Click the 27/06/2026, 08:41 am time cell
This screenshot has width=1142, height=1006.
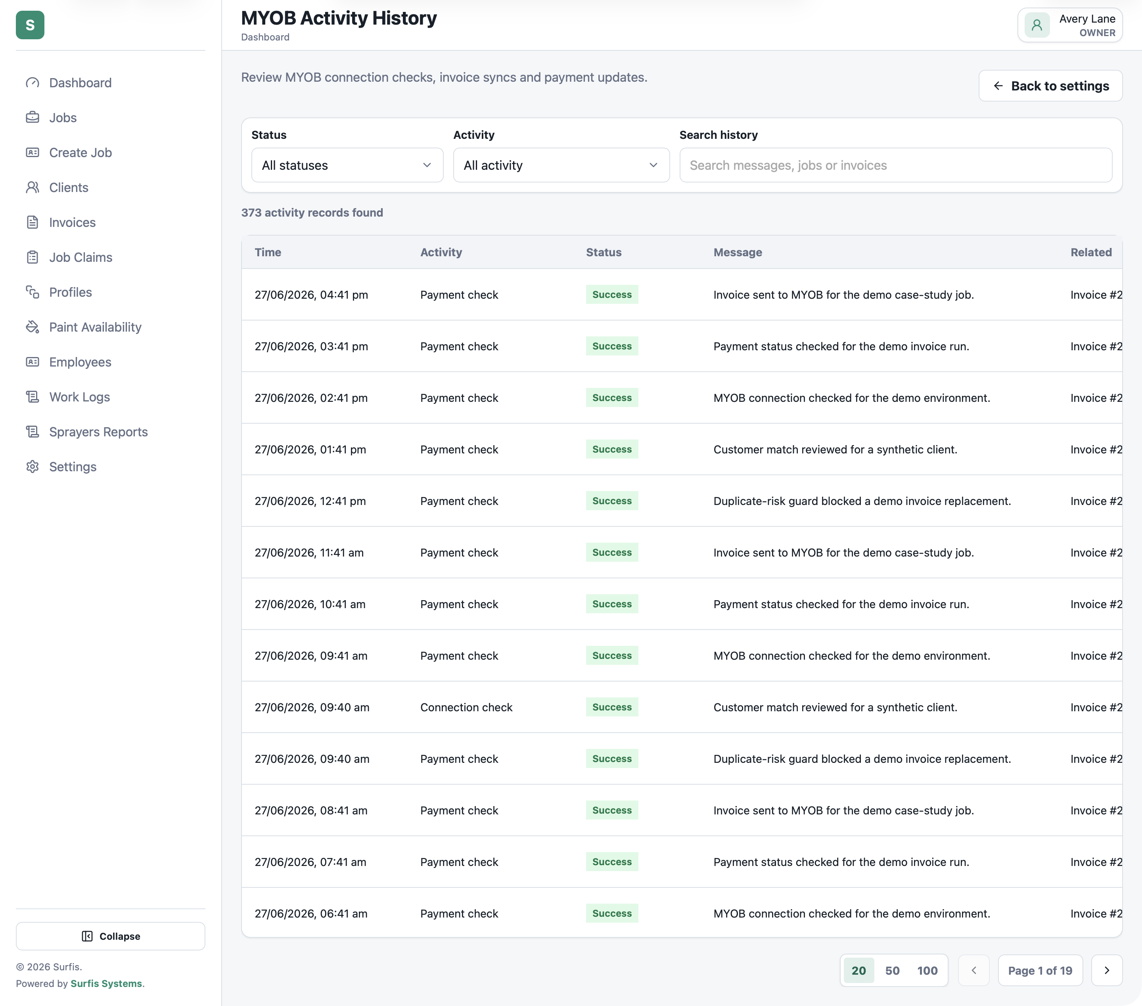tap(311, 810)
